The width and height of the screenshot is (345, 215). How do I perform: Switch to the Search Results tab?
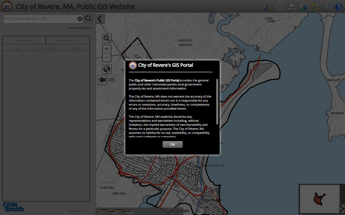click(x=24, y=40)
